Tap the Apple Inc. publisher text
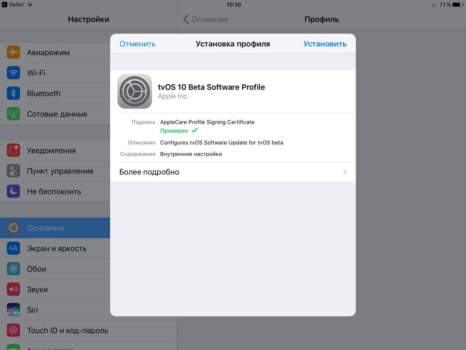This screenshot has width=466, height=350. click(x=173, y=96)
